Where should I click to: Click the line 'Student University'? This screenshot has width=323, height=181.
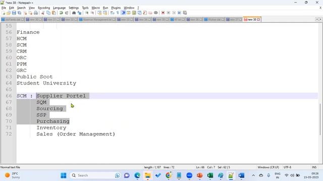(x=46, y=83)
